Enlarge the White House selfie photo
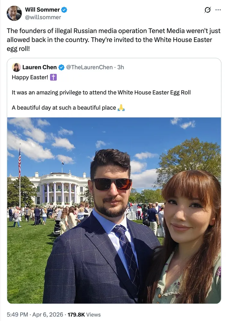This screenshot has width=226, height=321. pos(114,211)
